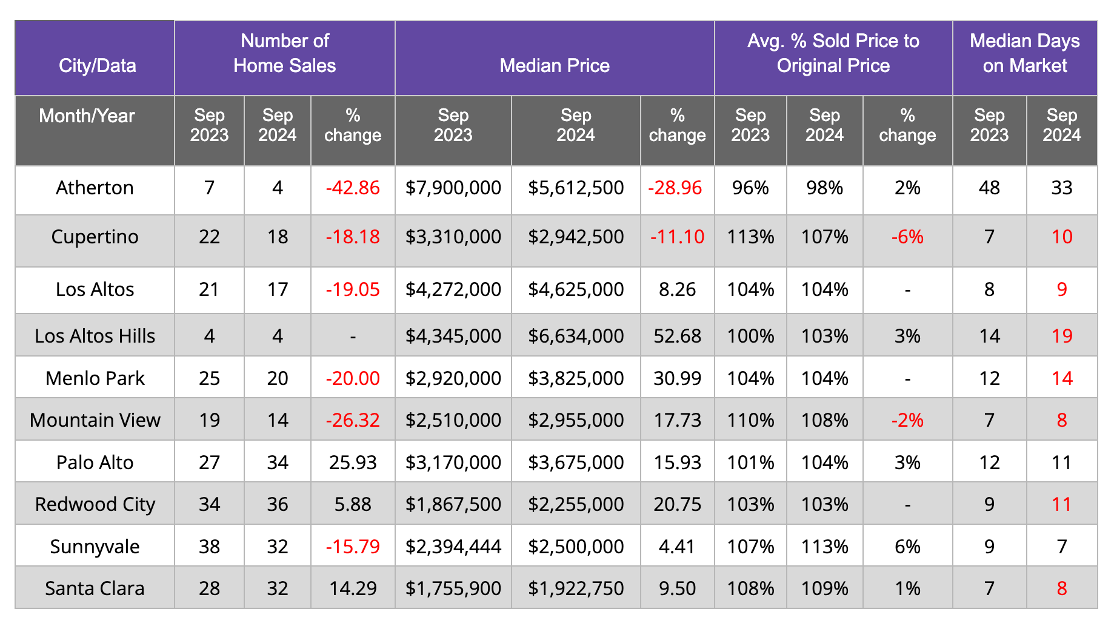
Task: Select the -42.86 home sales change value
Action: [353, 188]
